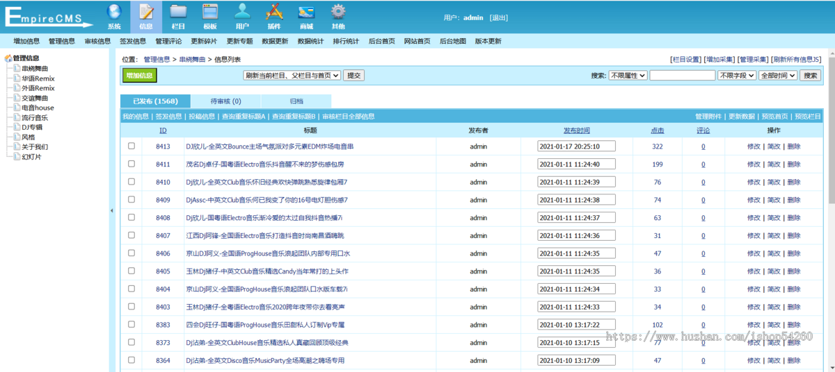Open the 不限字段 search dropdown
The width and height of the screenshot is (835, 372).
tap(737, 75)
